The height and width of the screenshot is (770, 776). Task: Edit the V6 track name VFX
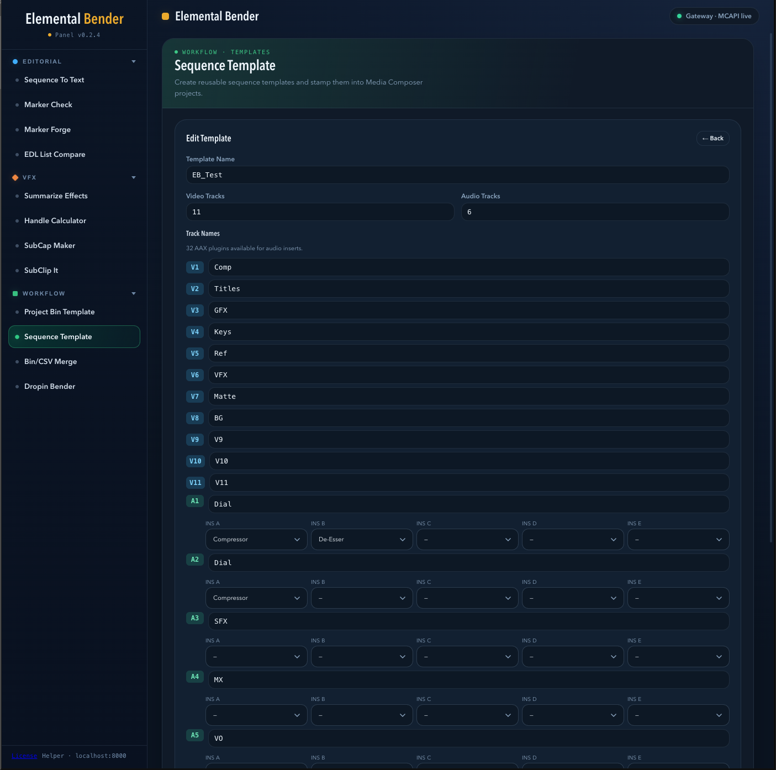point(468,375)
